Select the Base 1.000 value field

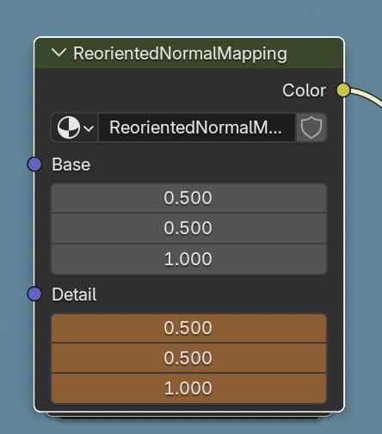pyautogui.click(x=188, y=259)
